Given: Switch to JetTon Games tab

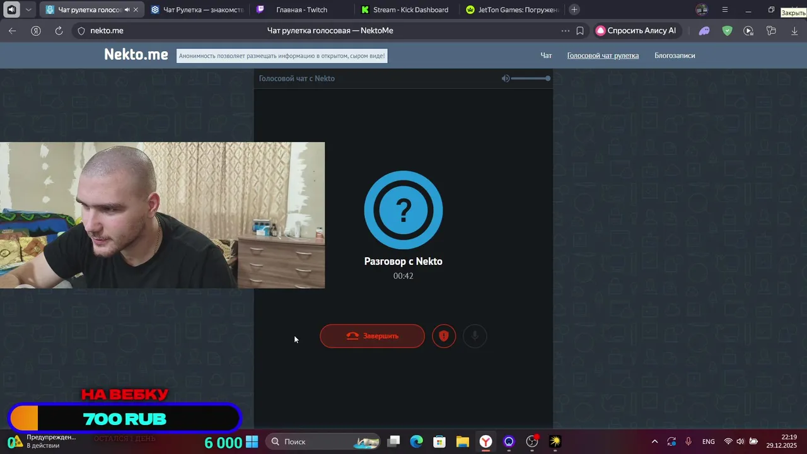Looking at the screenshot, I should [x=512, y=9].
